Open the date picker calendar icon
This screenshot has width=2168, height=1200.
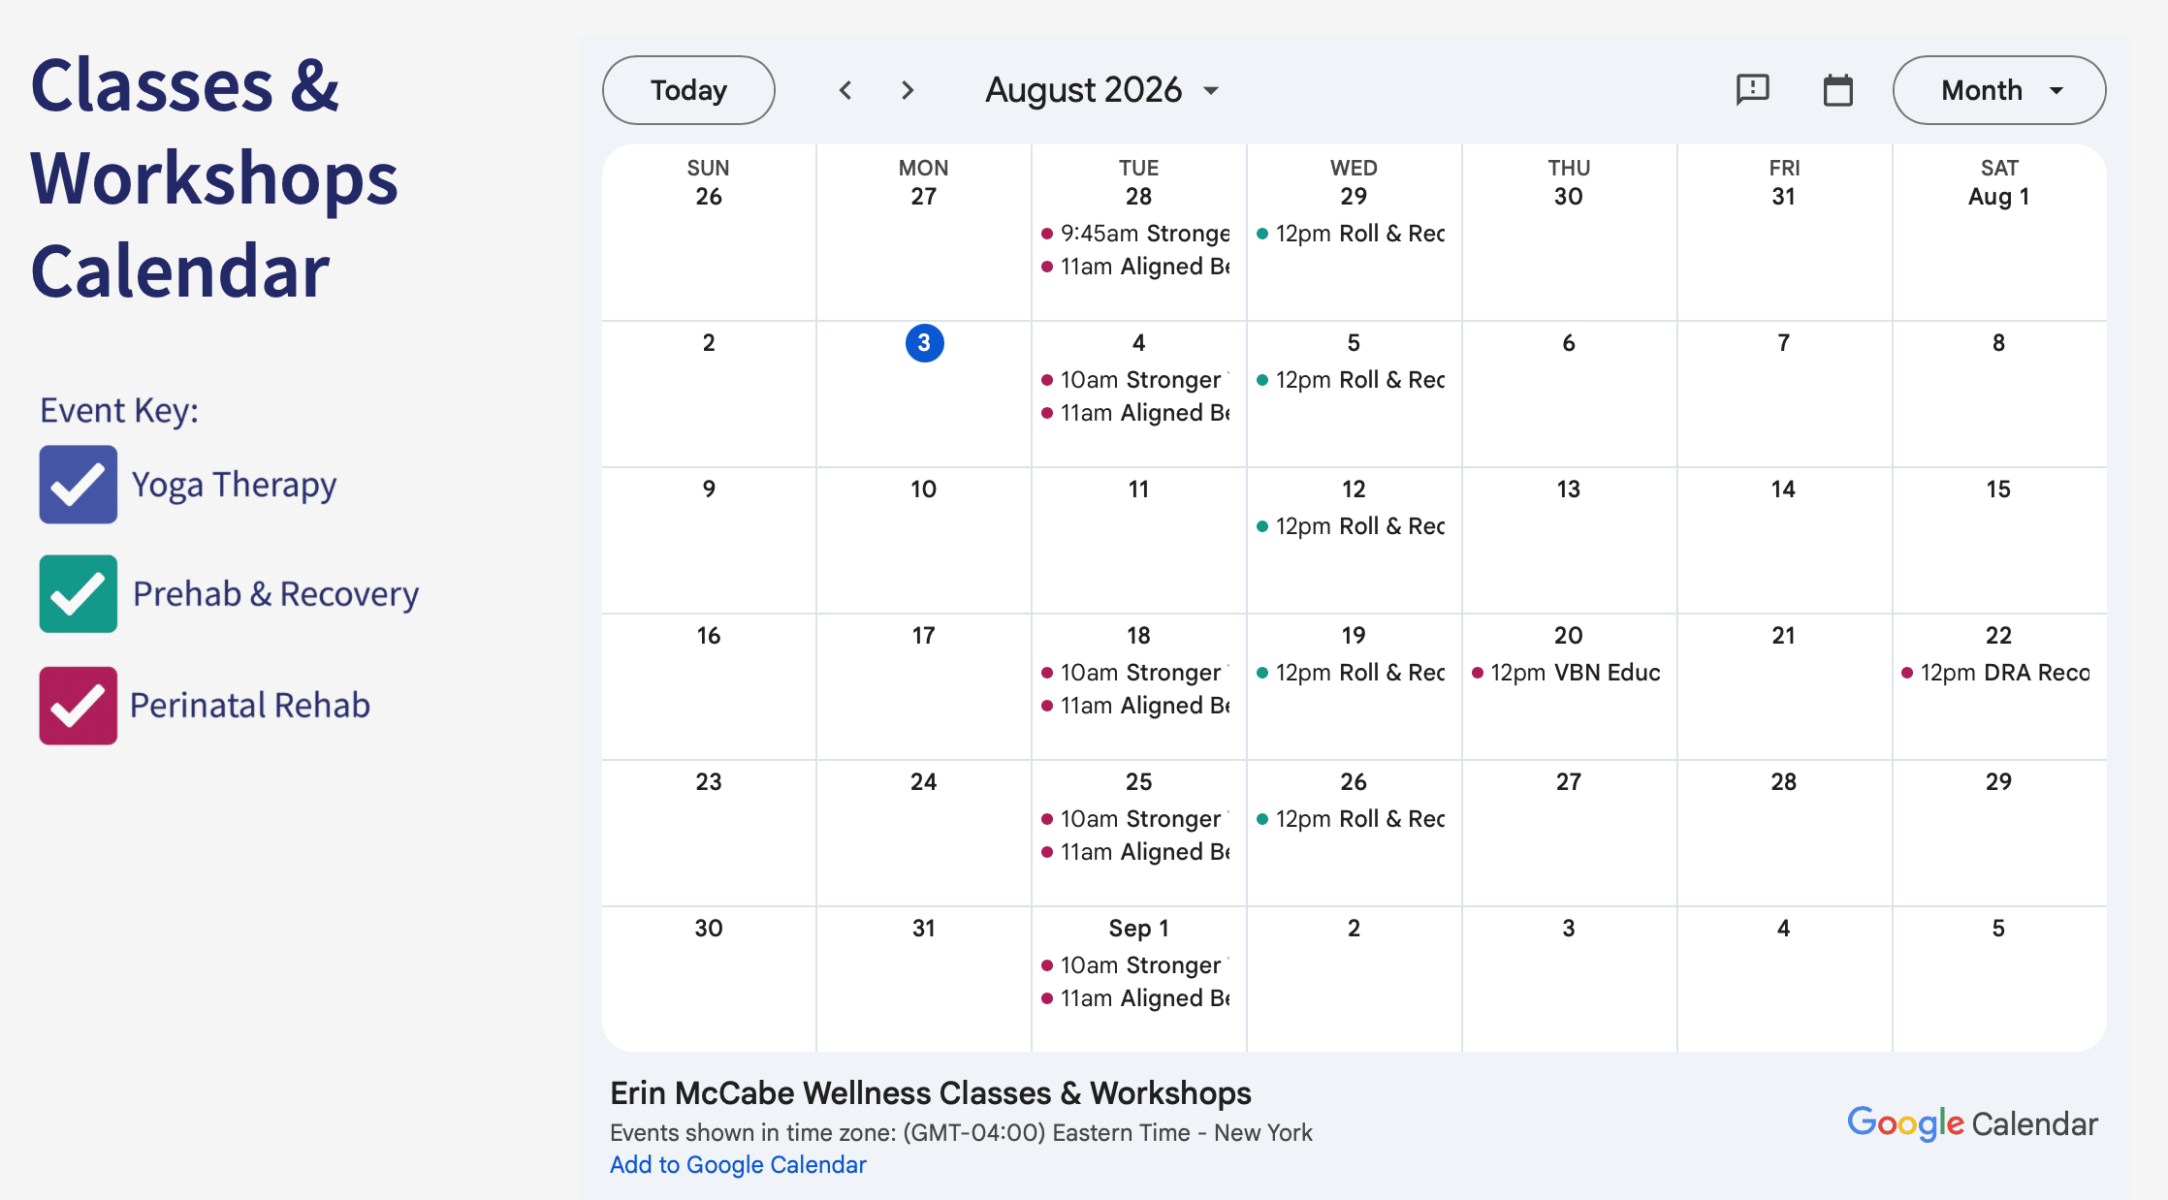(x=1837, y=90)
